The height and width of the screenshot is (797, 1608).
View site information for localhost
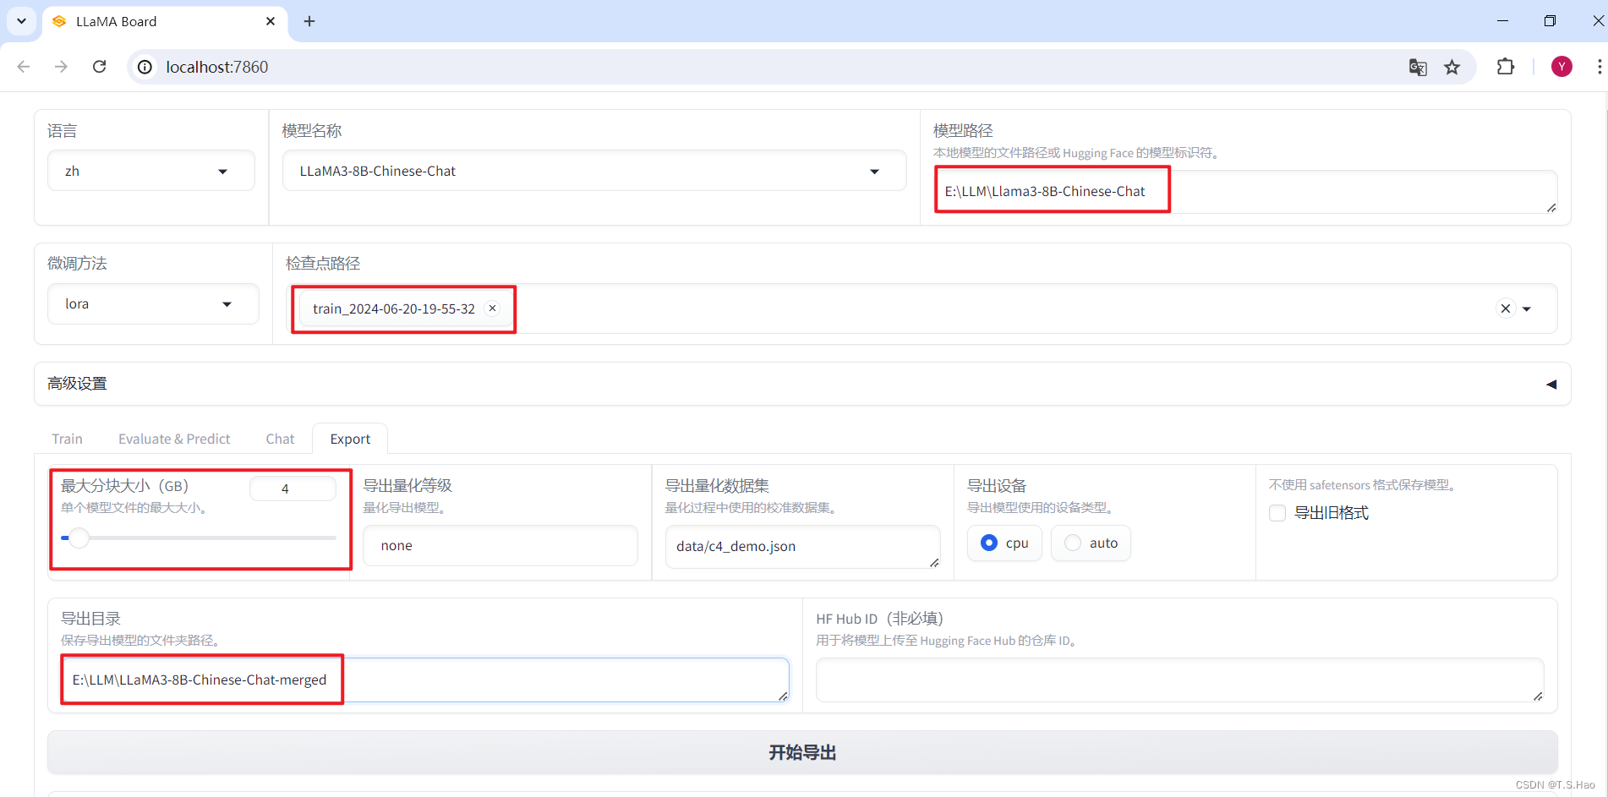coord(145,67)
